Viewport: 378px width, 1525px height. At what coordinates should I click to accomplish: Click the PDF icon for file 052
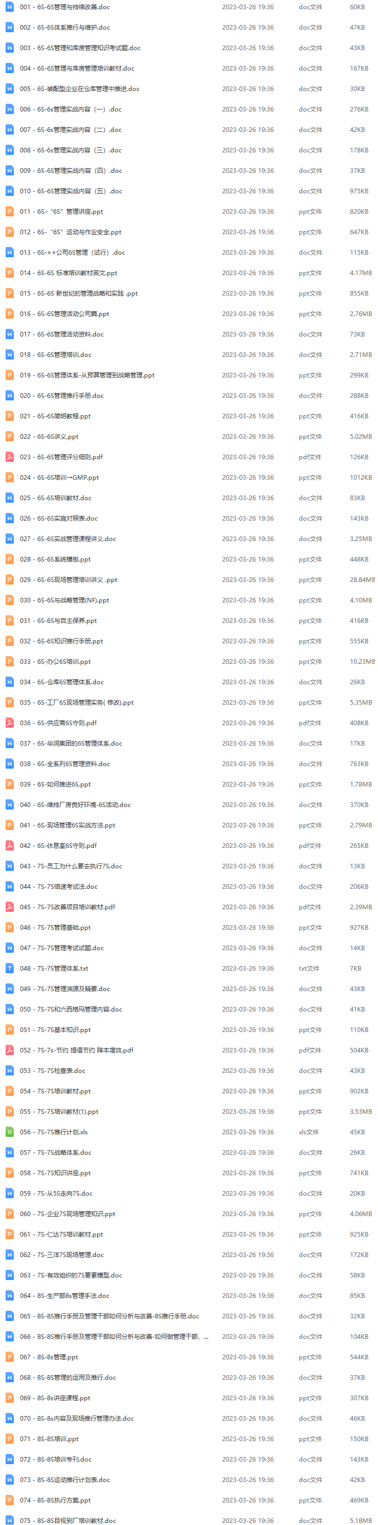[x=10, y=1050]
